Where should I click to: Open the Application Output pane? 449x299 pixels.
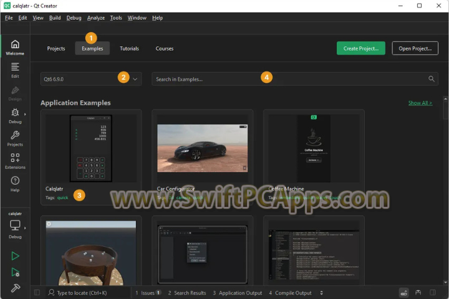click(237, 293)
